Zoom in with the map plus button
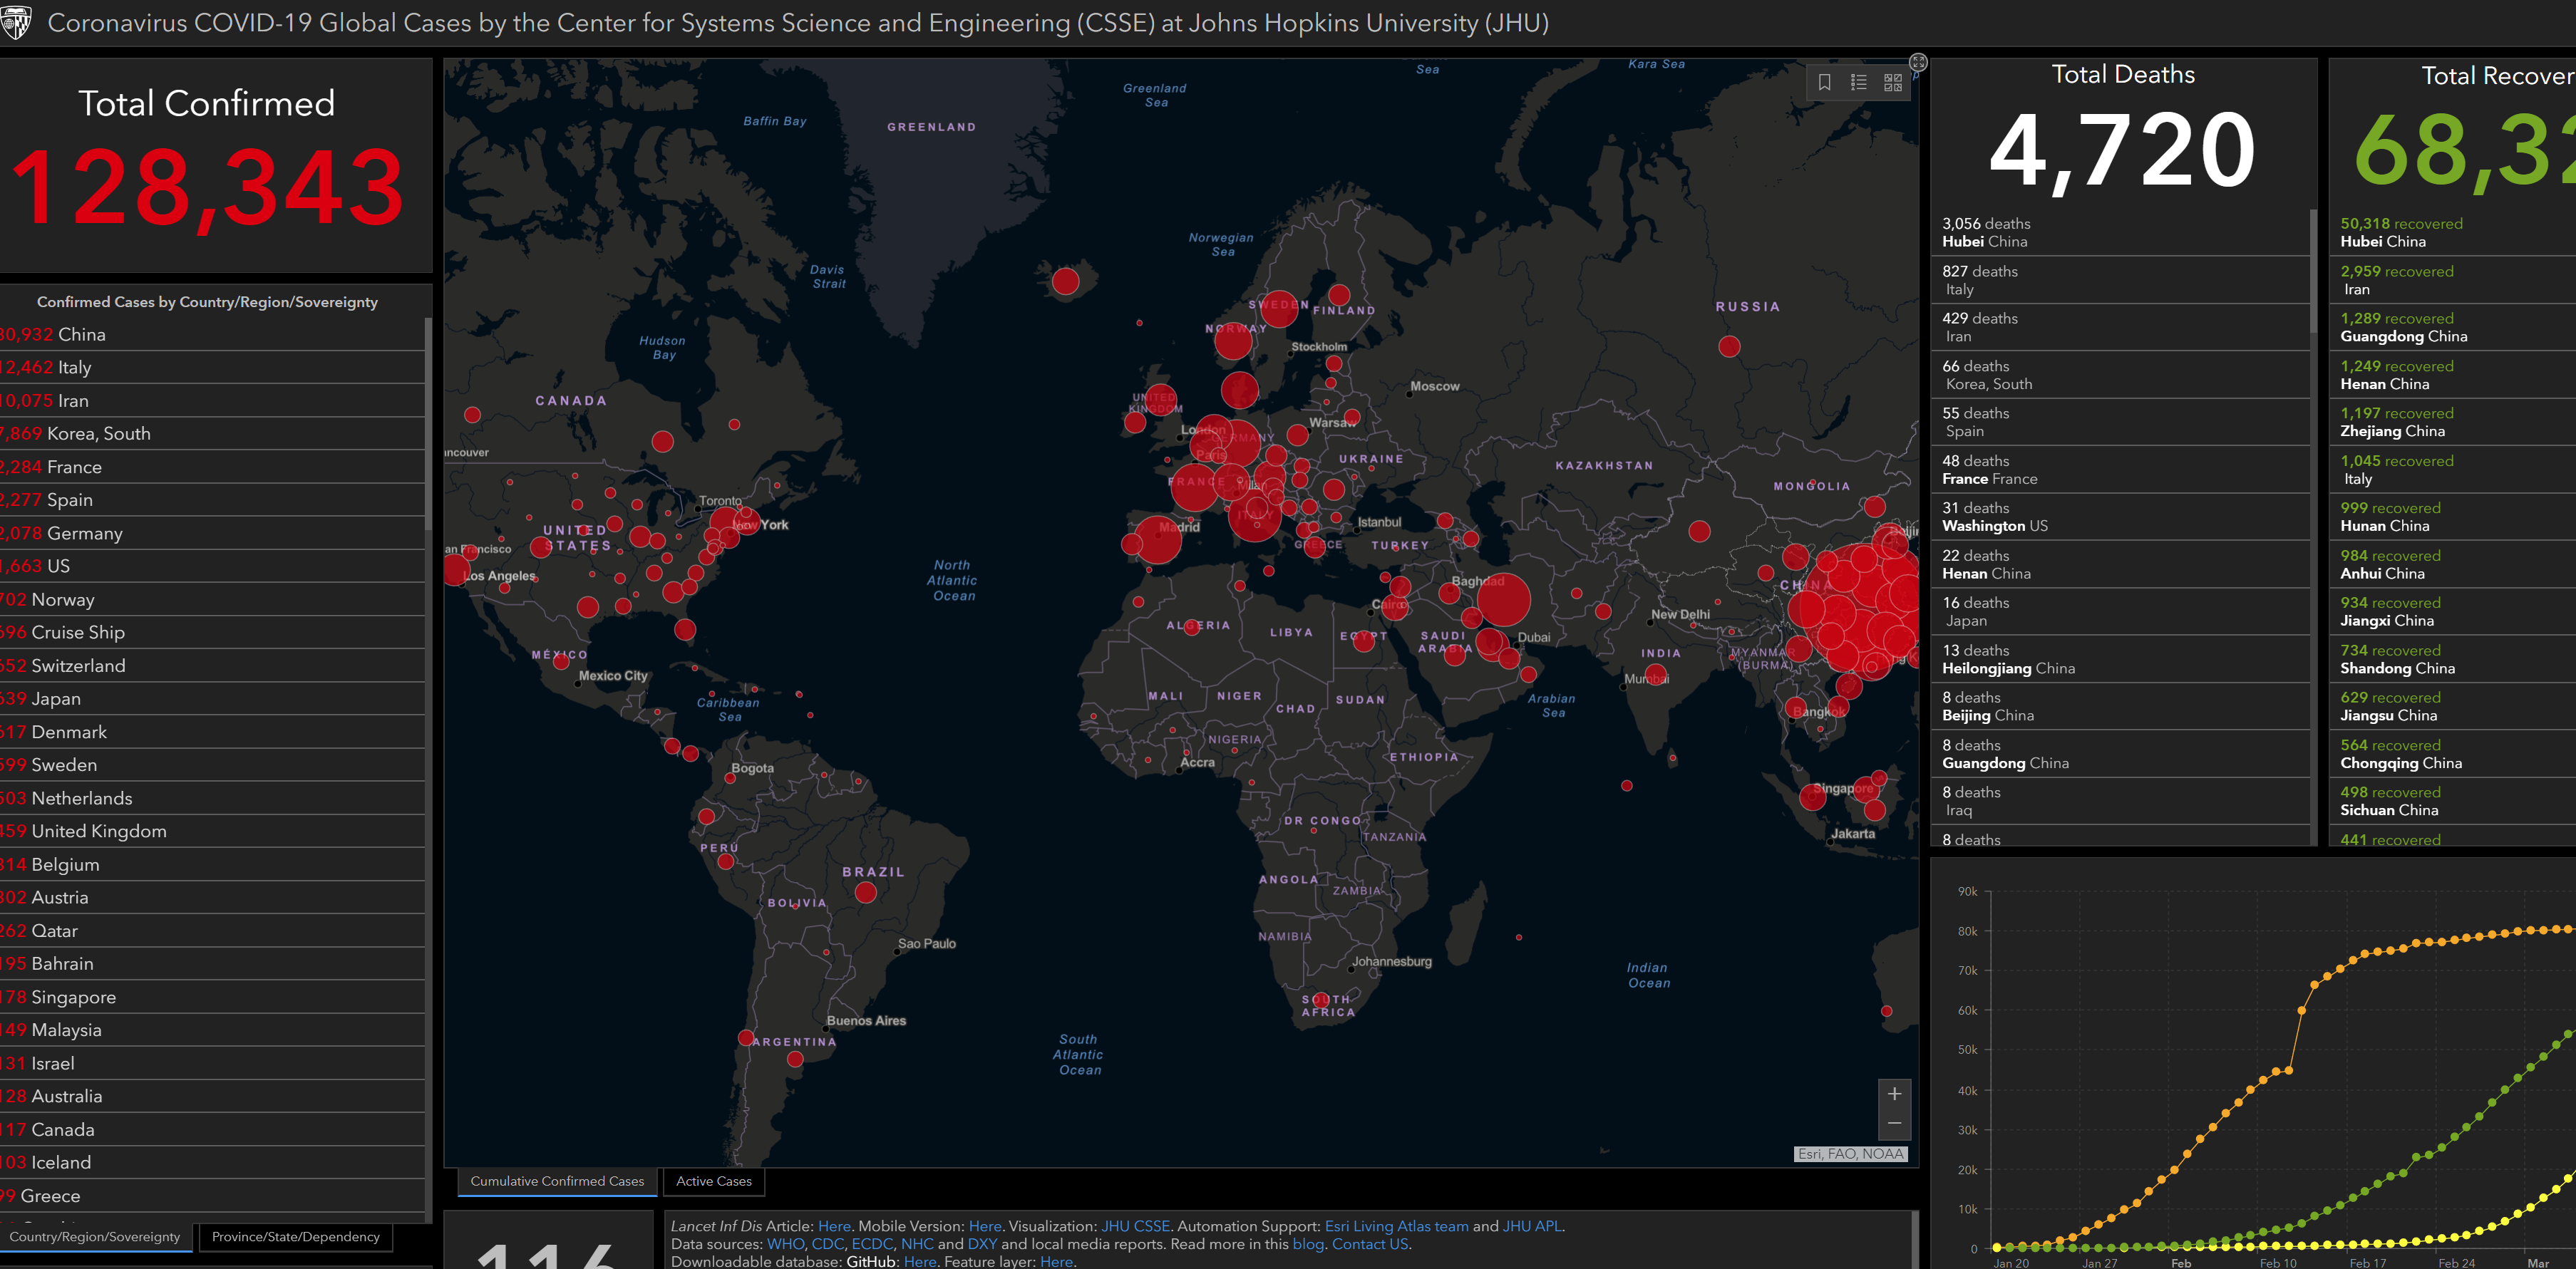Screen dimensions: 2576x1269 click(1894, 1094)
